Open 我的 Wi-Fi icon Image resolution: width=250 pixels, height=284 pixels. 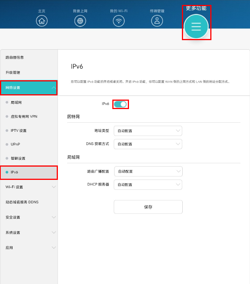[x=119, y=21]
